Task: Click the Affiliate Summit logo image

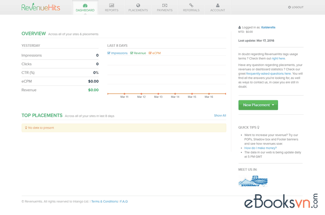Action: (x=253, y=181)
